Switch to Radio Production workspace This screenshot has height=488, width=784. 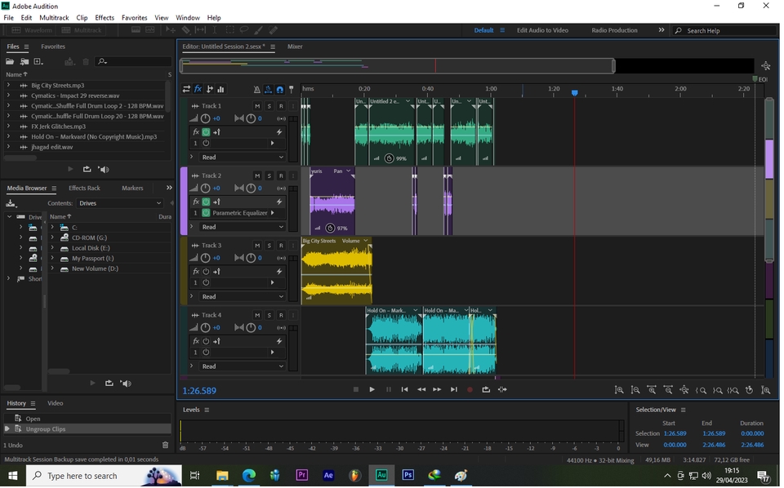(x=614, y=30)
